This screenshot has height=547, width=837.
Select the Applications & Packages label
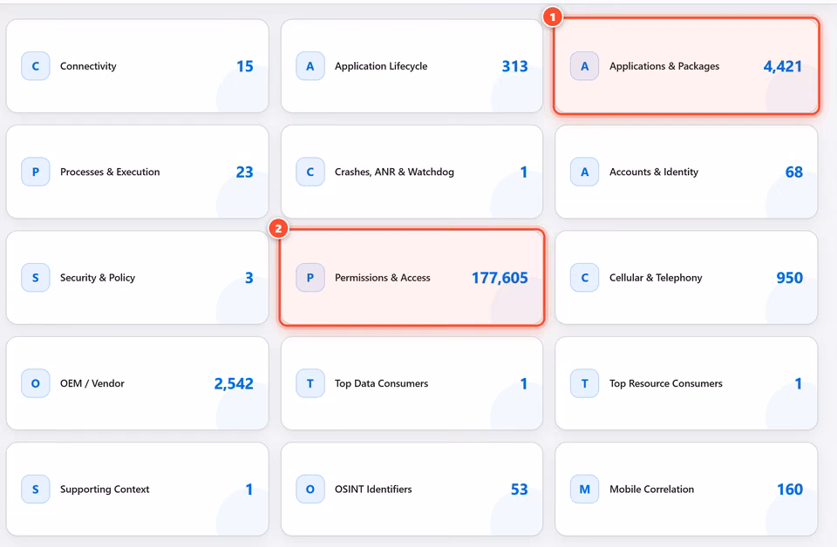click(x=664, y=66)
